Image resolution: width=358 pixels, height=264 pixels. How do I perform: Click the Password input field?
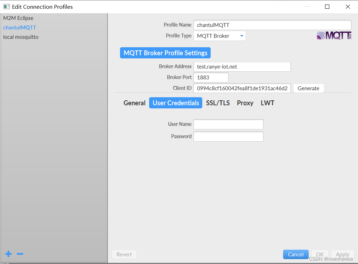228,136
